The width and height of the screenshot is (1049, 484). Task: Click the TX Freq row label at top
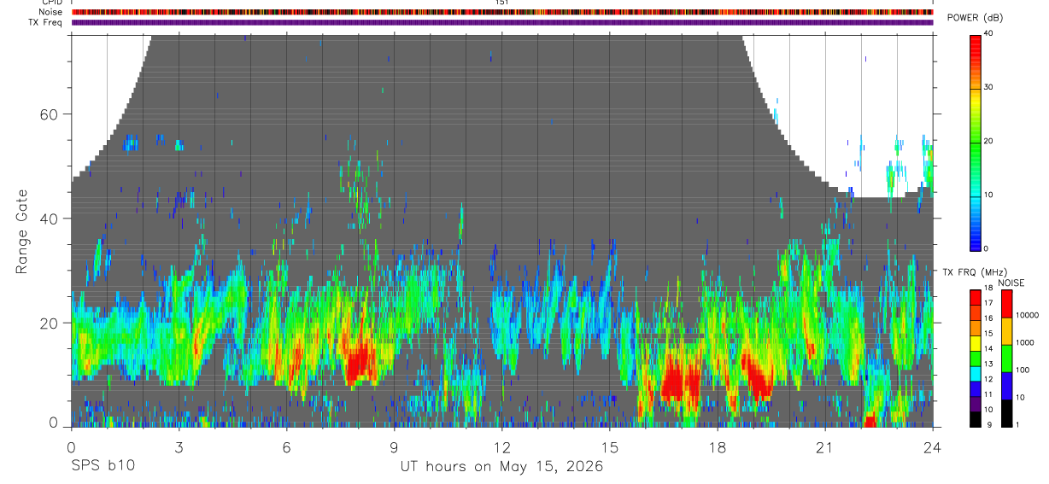tap(44, 22)
